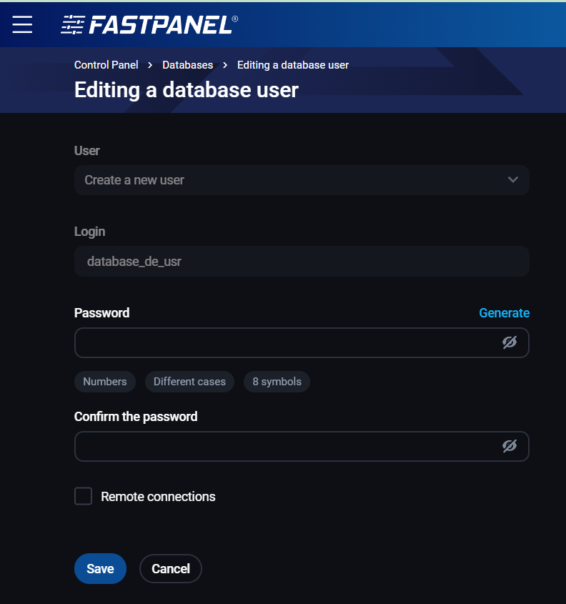The width and height of the screenshot is (566, 604).
Task: Generate a random password
Action: click(x=504, y=313)
